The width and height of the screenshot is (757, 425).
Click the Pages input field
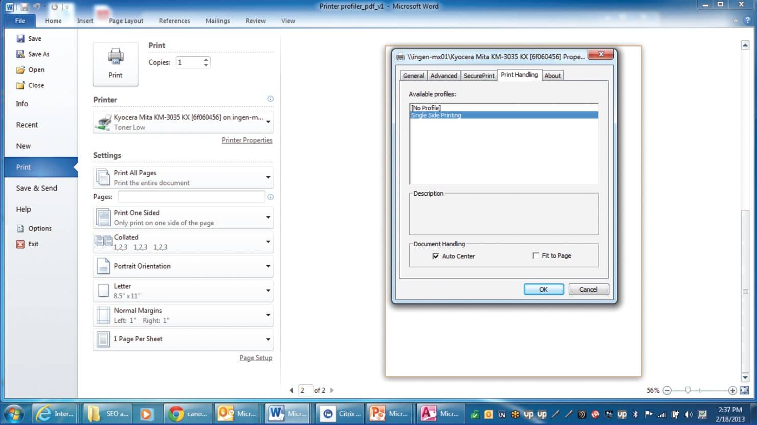tap(191, 197)
